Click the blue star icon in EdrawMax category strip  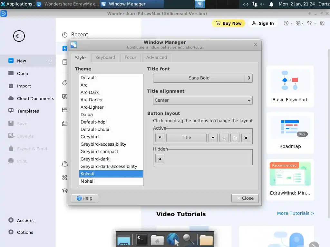coord(65,49)
